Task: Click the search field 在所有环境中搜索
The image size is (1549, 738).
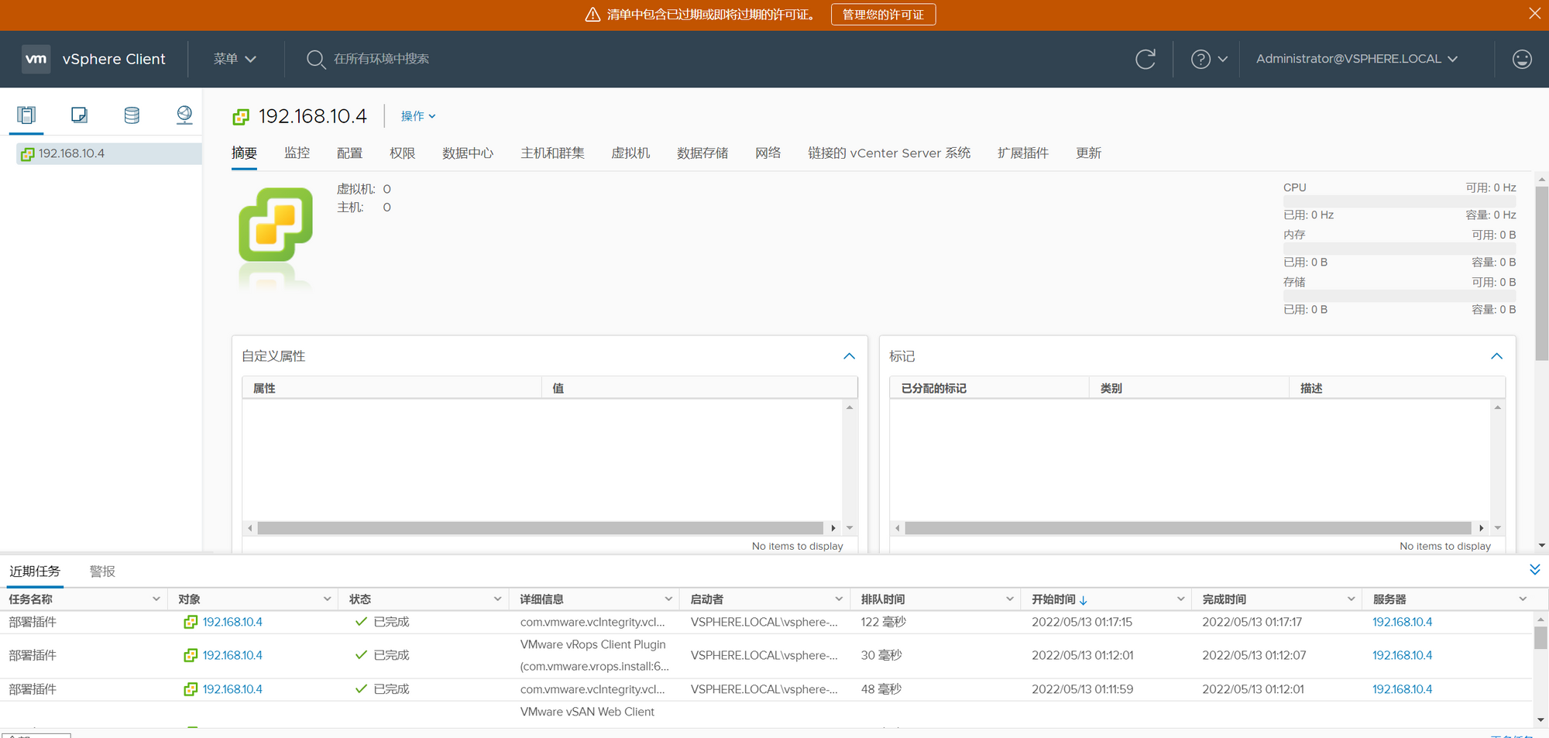Action: pyautogui.click(x=381, y=59)
